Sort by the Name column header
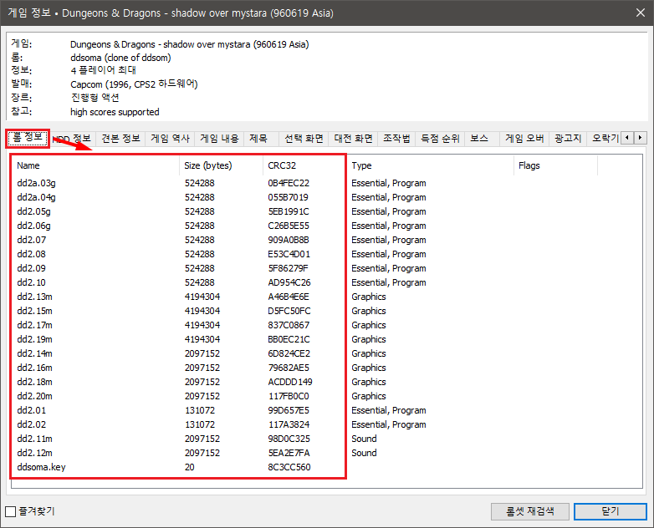Image resolution: width=654 pixels, height=528 pixels. click(95, 165)
